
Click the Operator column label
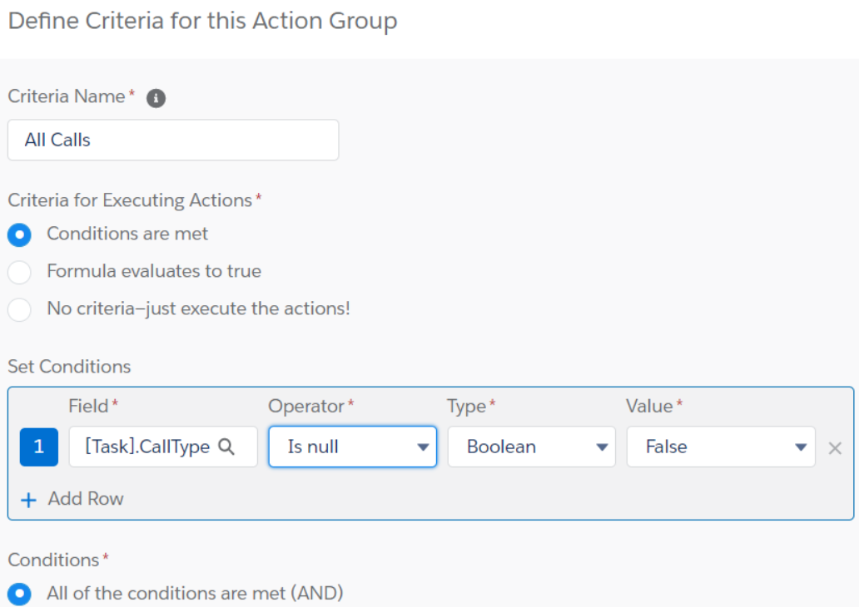pos(306,406)
